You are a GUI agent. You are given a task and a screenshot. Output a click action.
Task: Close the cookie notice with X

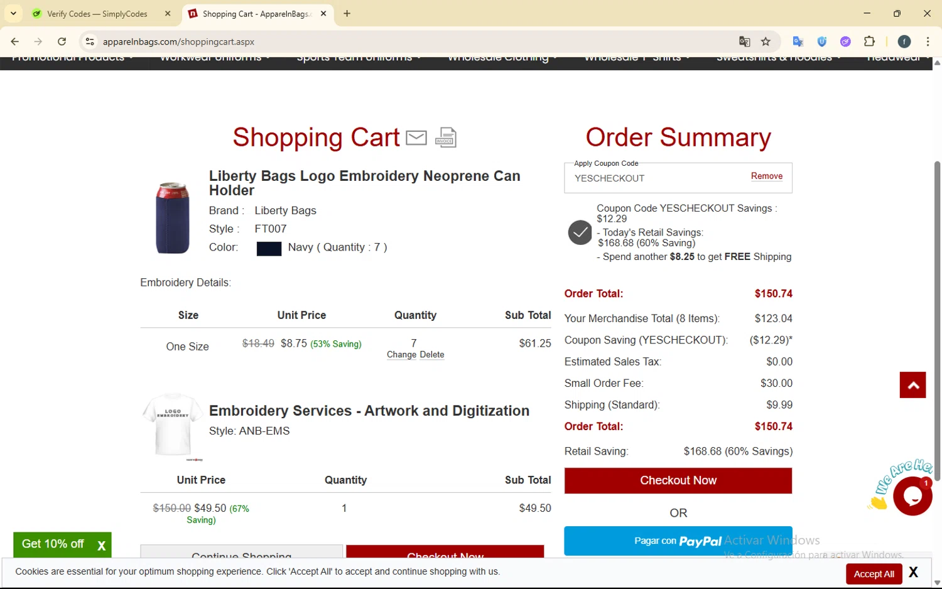[913, 572]
